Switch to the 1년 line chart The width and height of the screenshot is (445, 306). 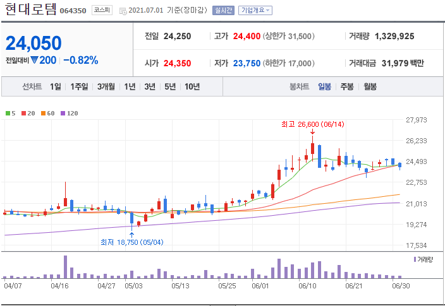(x=130, y=86)
